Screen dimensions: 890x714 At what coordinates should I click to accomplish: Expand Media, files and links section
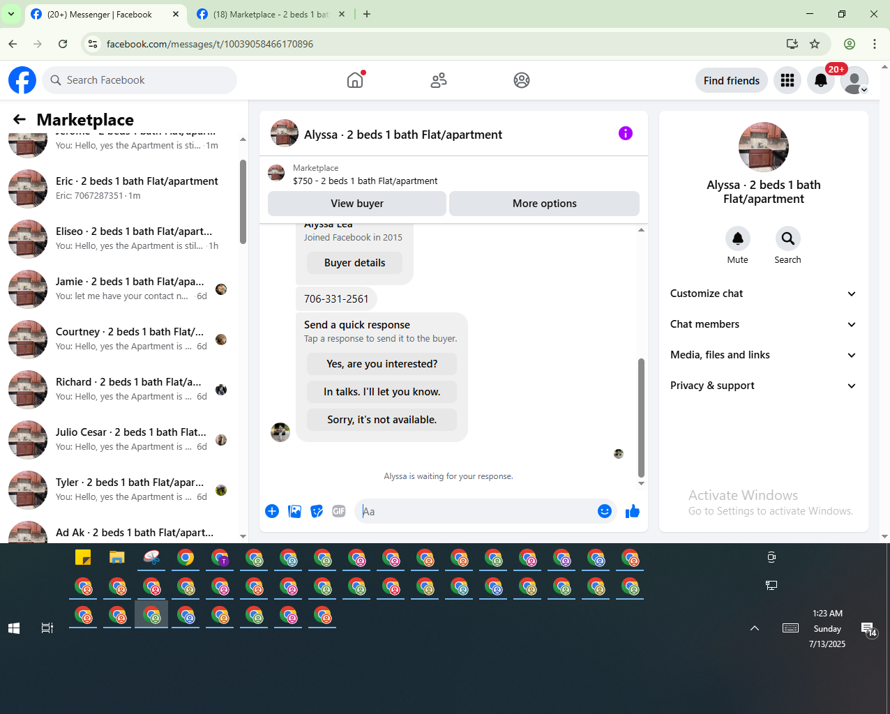pyautogui.click(x=763, y=355)
